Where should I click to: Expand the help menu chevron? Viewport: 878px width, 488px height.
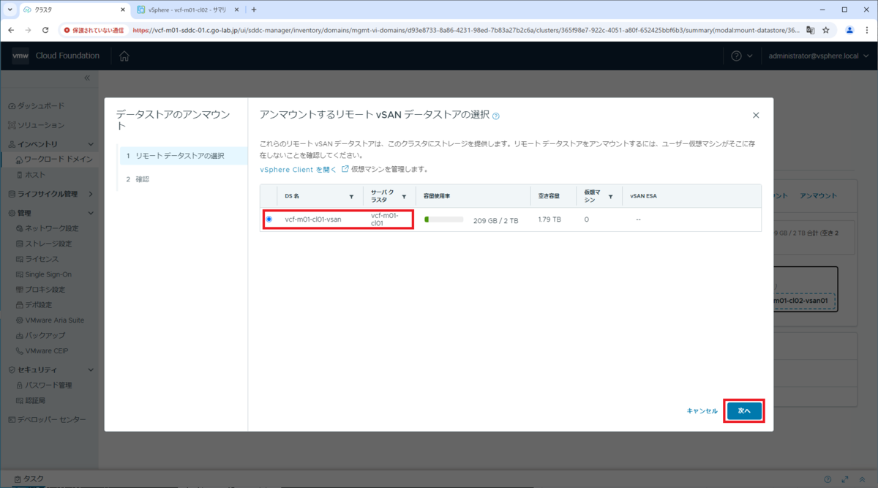tap(750, 56)
